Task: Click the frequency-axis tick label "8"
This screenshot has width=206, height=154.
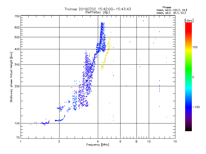Action: tap(136, 141)
